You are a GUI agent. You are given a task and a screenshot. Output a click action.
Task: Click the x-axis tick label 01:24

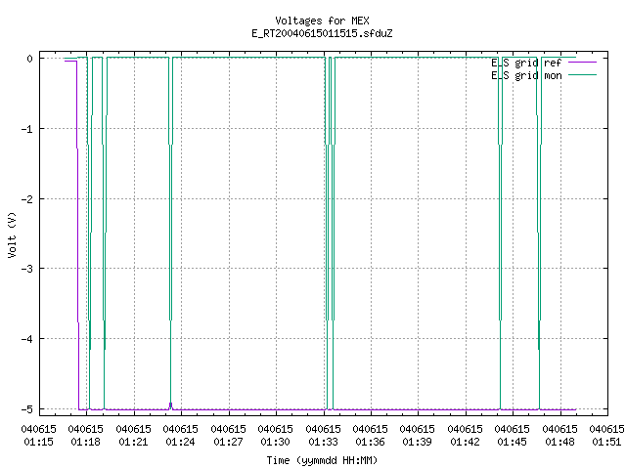click(x=180, y=442)
